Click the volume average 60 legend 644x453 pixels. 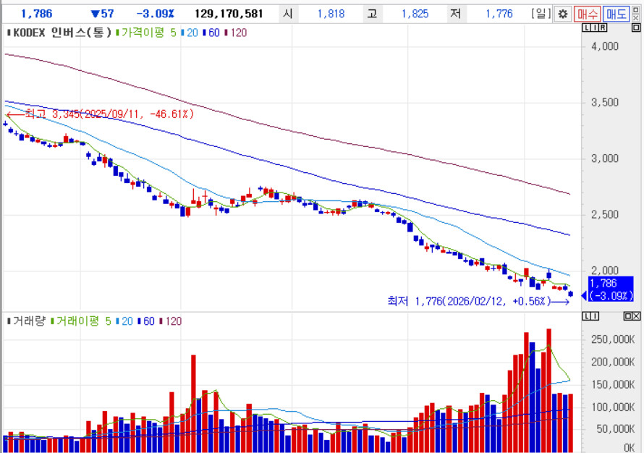(x=145, y=321)
